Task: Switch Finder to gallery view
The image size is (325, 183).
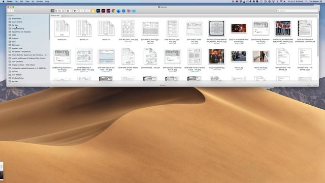Action: pyautogui.click(x=63, y=11)
